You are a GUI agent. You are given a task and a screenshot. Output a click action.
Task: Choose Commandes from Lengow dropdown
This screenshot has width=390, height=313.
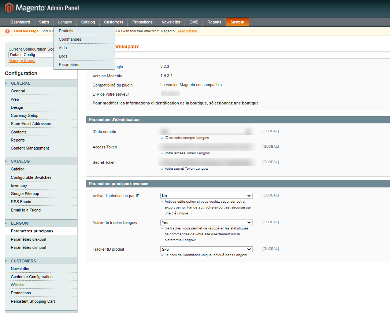click(x=84, y=39)
